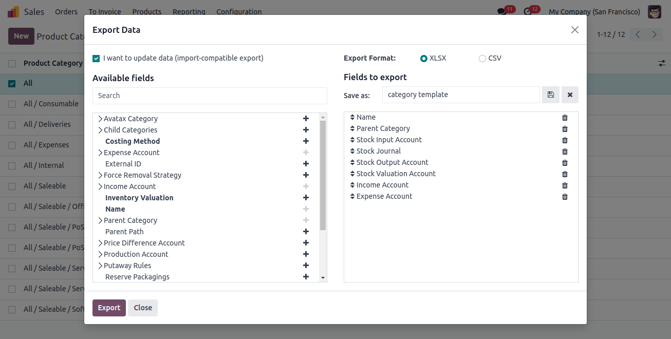Check the All / Deliveries row checkbox
Viewport: 671px width, 339px height.
(x=12, y=124)
